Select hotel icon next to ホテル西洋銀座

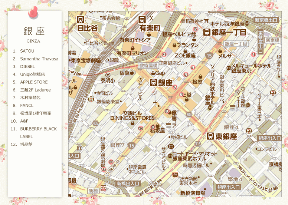click(x=248, y=23)
